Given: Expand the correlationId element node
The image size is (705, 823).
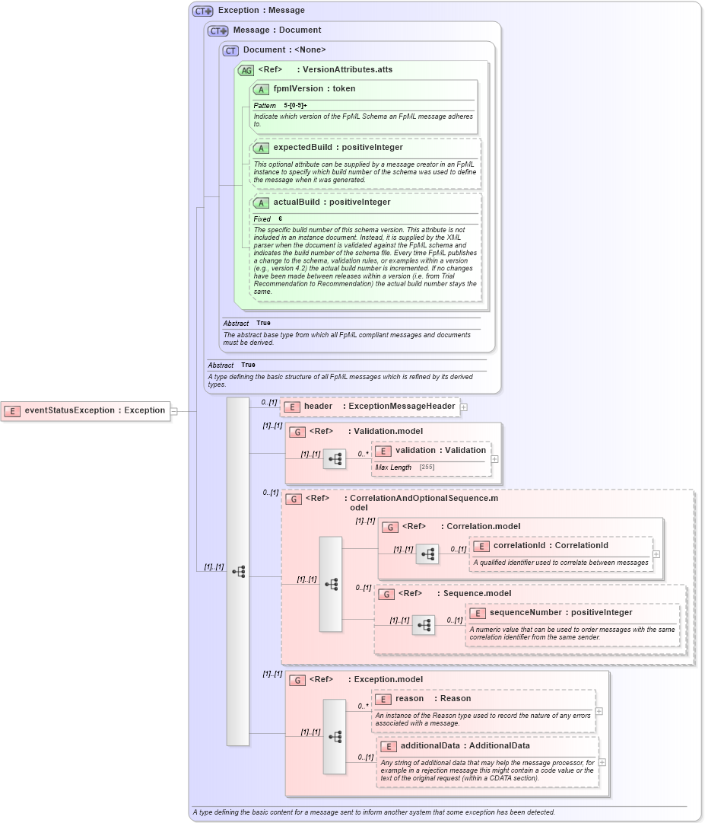Looking at the screenshot, I should (x=656, y=554).
